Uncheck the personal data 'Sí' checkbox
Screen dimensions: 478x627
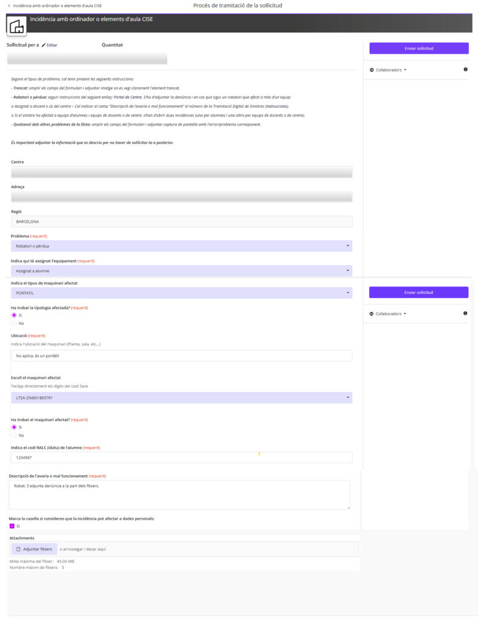click(12, 526)
